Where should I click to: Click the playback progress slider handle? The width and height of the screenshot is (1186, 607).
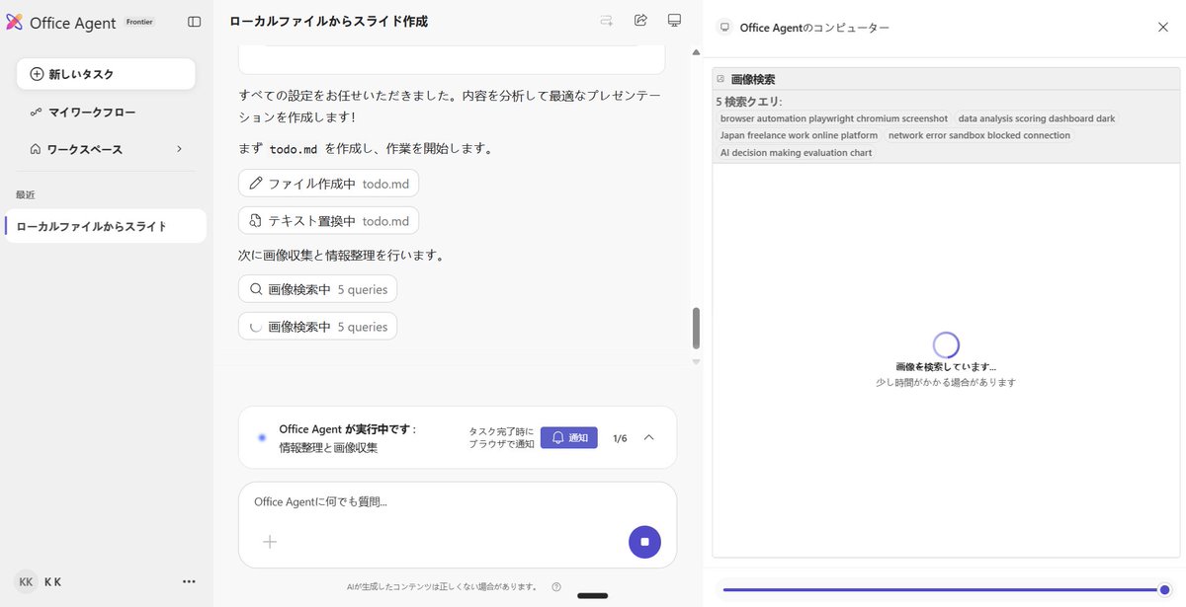1164,590
